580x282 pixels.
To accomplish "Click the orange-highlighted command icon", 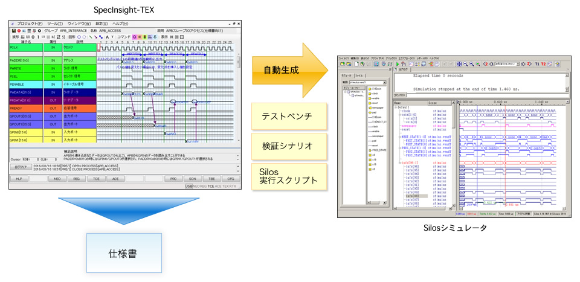I will click(x=140, y=37).
